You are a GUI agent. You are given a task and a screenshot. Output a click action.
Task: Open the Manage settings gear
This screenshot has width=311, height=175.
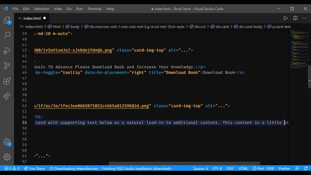[7, 157]
